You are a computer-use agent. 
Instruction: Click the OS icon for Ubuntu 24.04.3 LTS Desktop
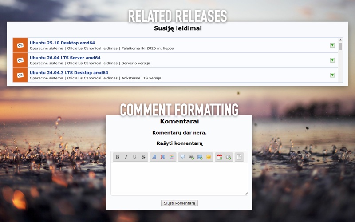tap(20, 75)
